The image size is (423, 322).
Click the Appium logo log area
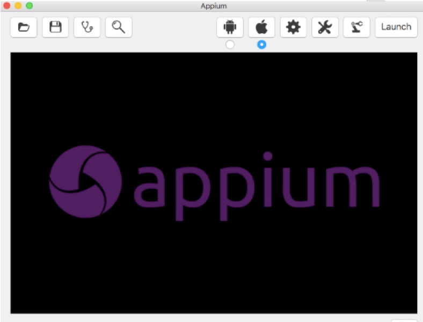point(214,183)
